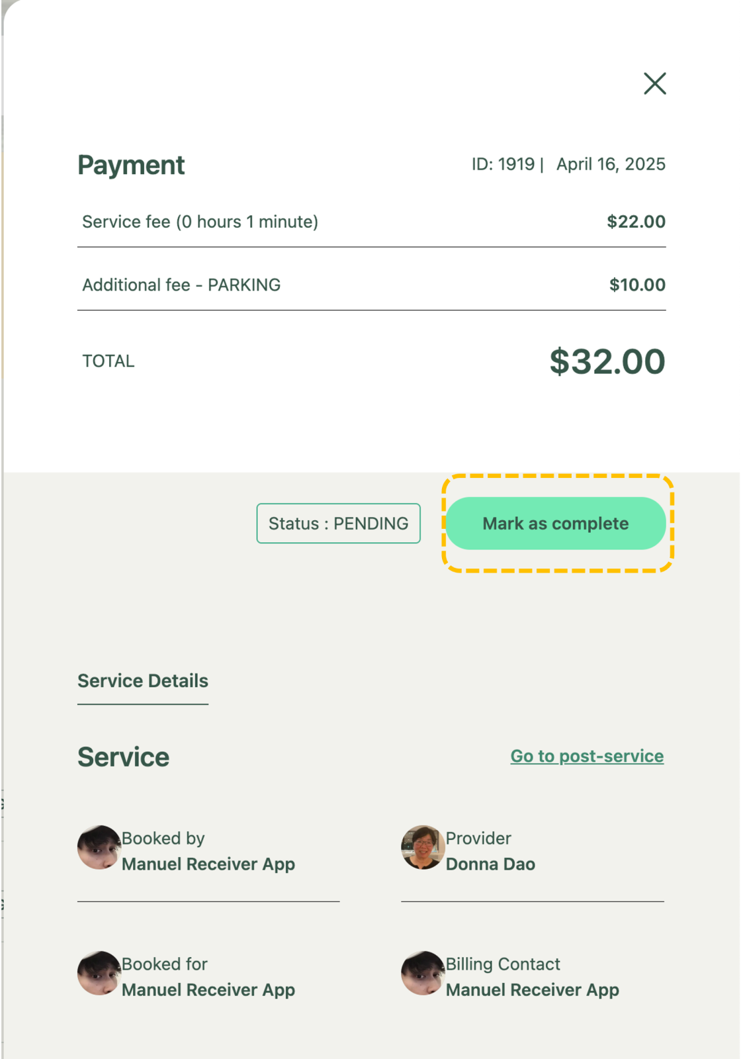Viewport: 741px width, 1059px height.
Task: Select the Booked by name Manuel Receiver App
Action: click(x=208, y=864)
